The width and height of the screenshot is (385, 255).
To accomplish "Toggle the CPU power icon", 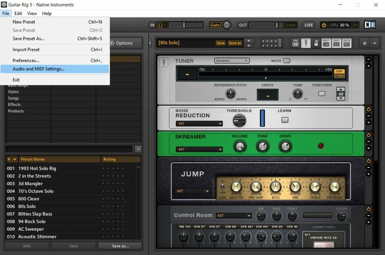I will point(324,25).
